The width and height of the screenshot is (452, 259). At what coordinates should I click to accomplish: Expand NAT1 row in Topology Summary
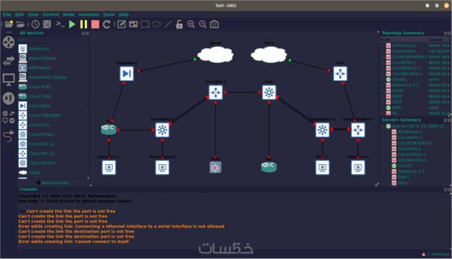(383, 107)
